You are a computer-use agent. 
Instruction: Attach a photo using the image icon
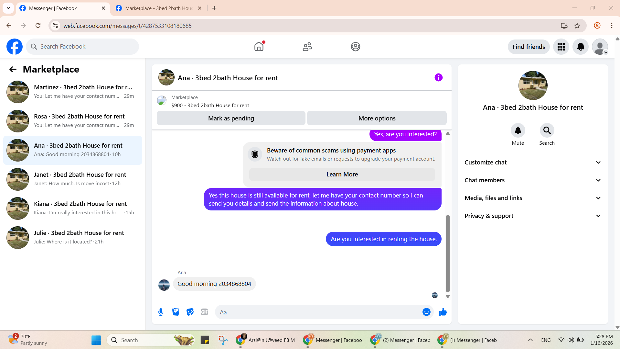point(175,312)
